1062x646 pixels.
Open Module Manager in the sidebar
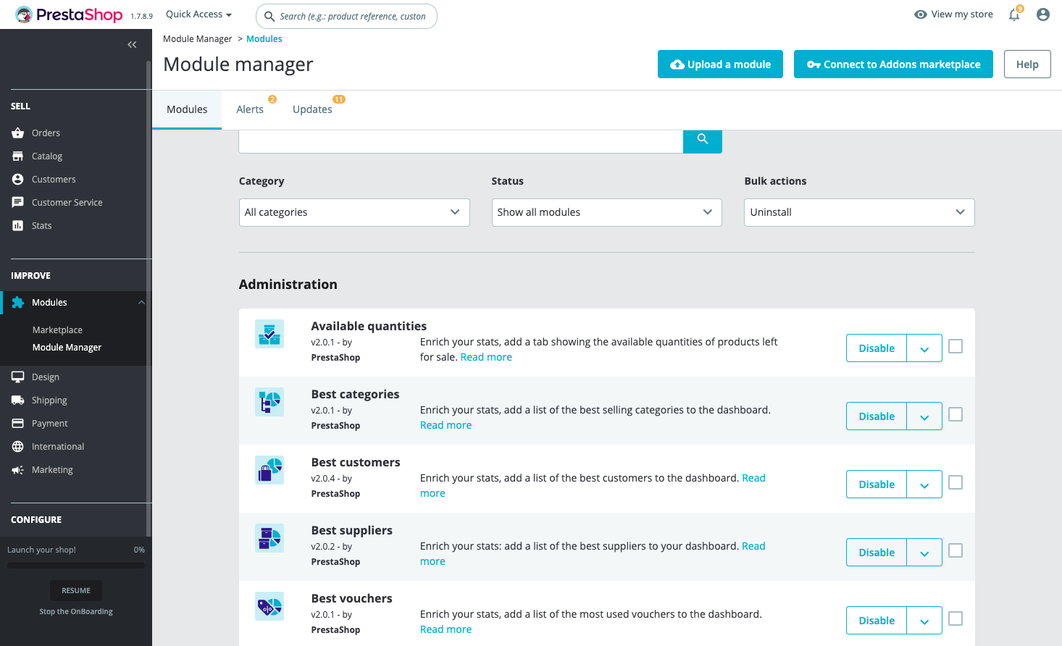point(67,348)
